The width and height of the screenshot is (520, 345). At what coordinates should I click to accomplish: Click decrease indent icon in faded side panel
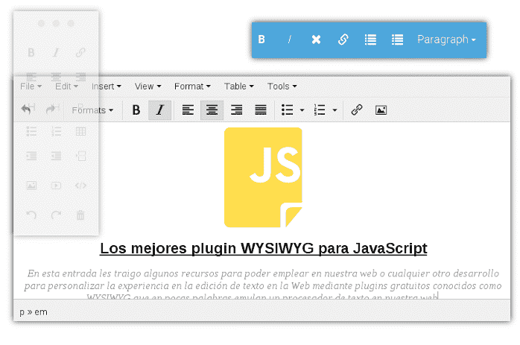coord(56,156)
